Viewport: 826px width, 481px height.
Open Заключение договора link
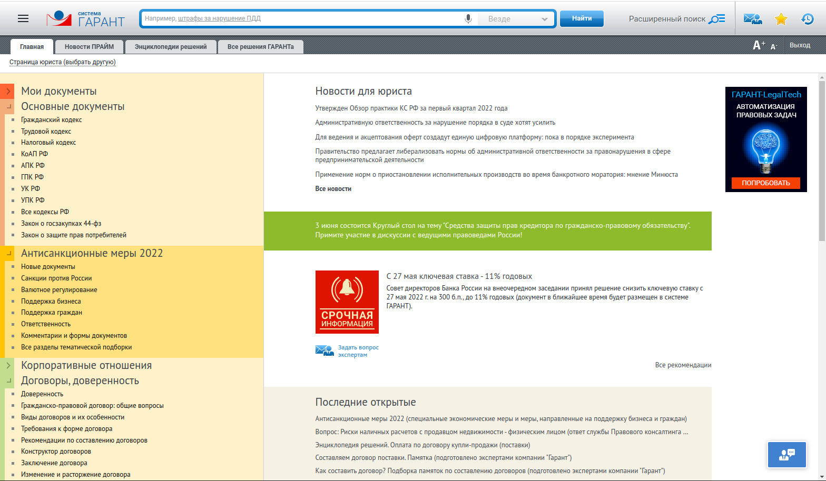pyautogui.click(x=54, y=463)
